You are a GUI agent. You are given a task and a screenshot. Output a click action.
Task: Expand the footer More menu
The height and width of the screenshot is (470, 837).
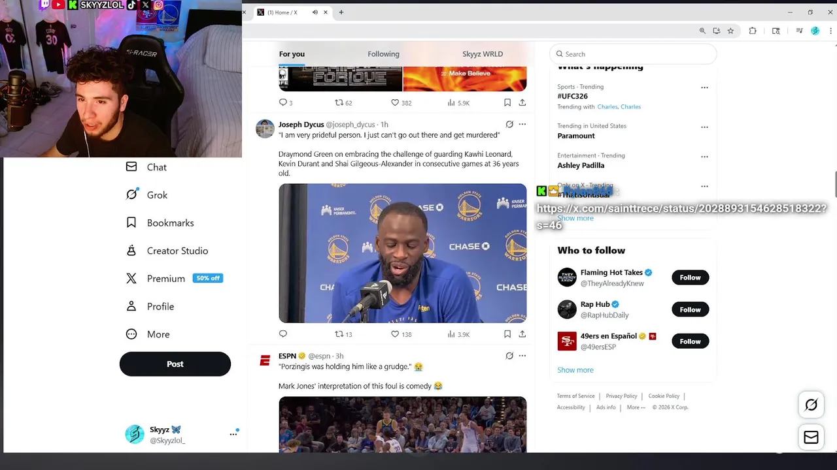(x=636, y=407)
